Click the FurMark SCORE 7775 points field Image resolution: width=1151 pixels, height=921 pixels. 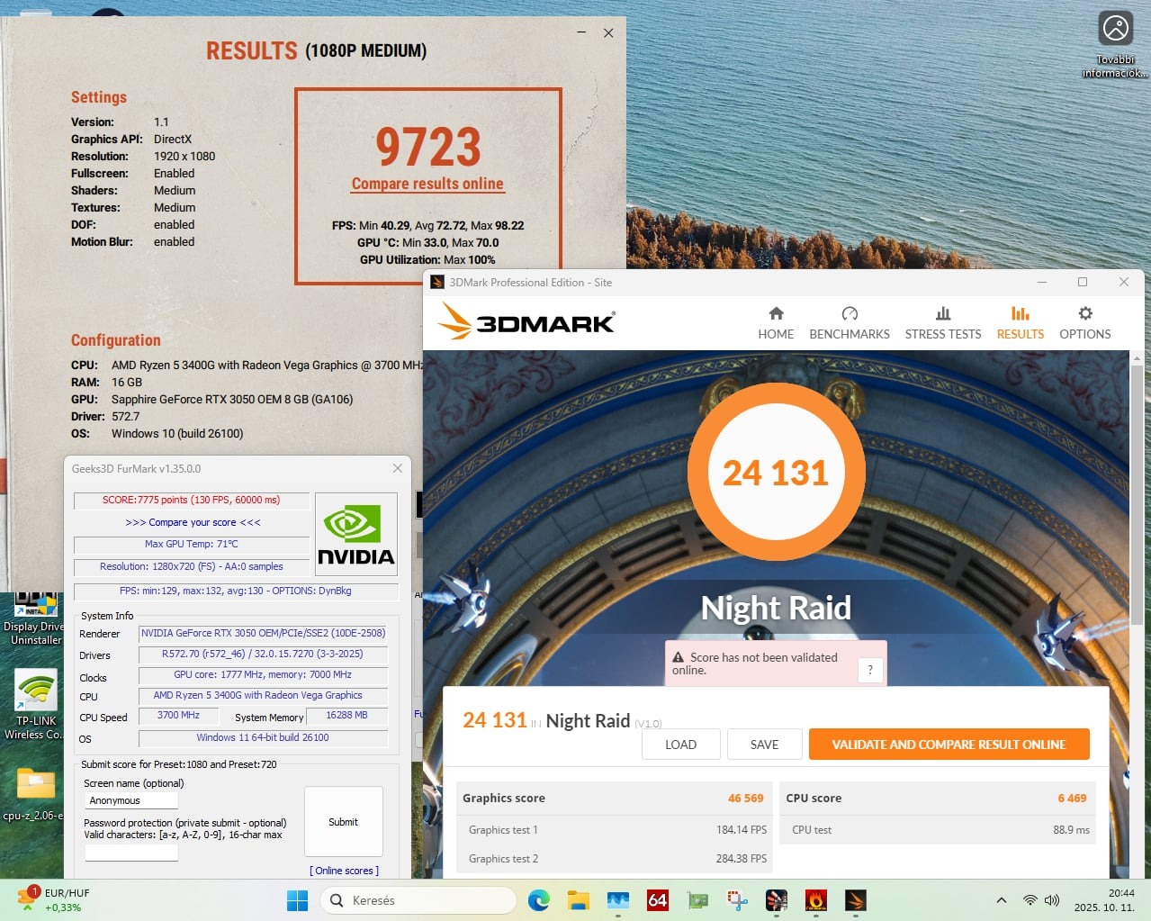(x=192, y=500)
